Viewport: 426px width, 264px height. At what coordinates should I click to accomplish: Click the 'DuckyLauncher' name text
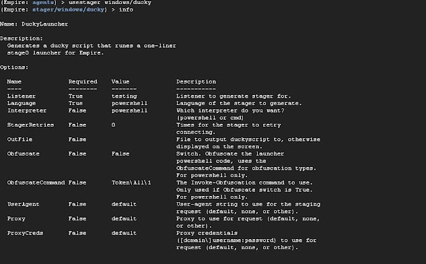click(45, 24)
